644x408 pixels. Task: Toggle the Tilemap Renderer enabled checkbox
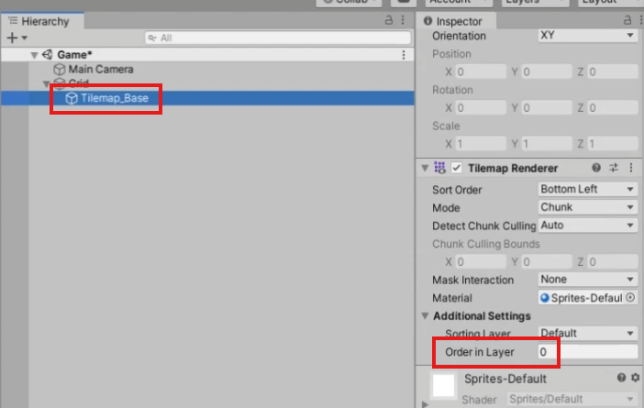(456, 168)
